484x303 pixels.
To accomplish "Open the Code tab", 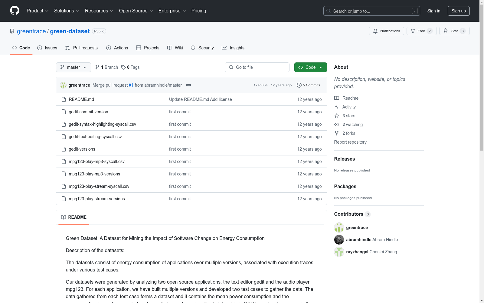I will 21,48.
